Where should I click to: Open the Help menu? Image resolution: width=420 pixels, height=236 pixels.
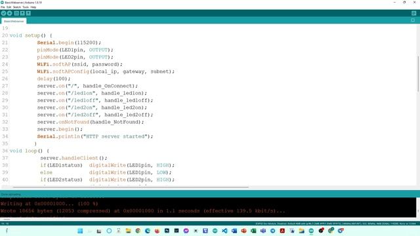click(33, 7)
